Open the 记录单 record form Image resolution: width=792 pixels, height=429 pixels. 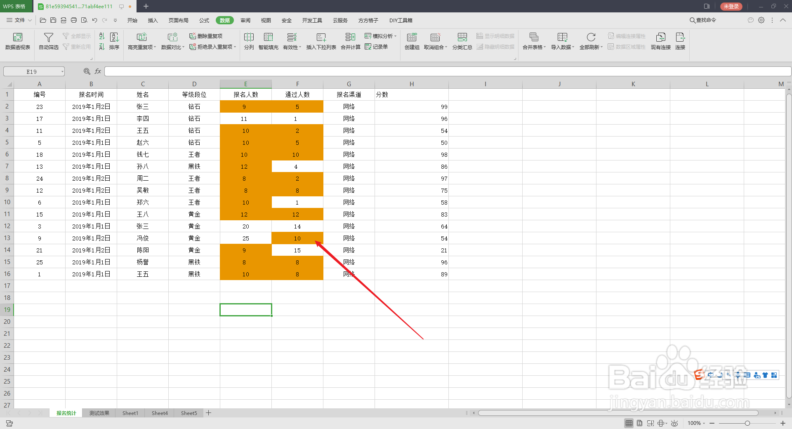[376, 47]
